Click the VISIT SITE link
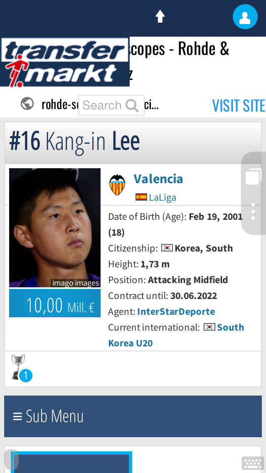The width and height of the screenshot is (266, 473). (239, 106)
